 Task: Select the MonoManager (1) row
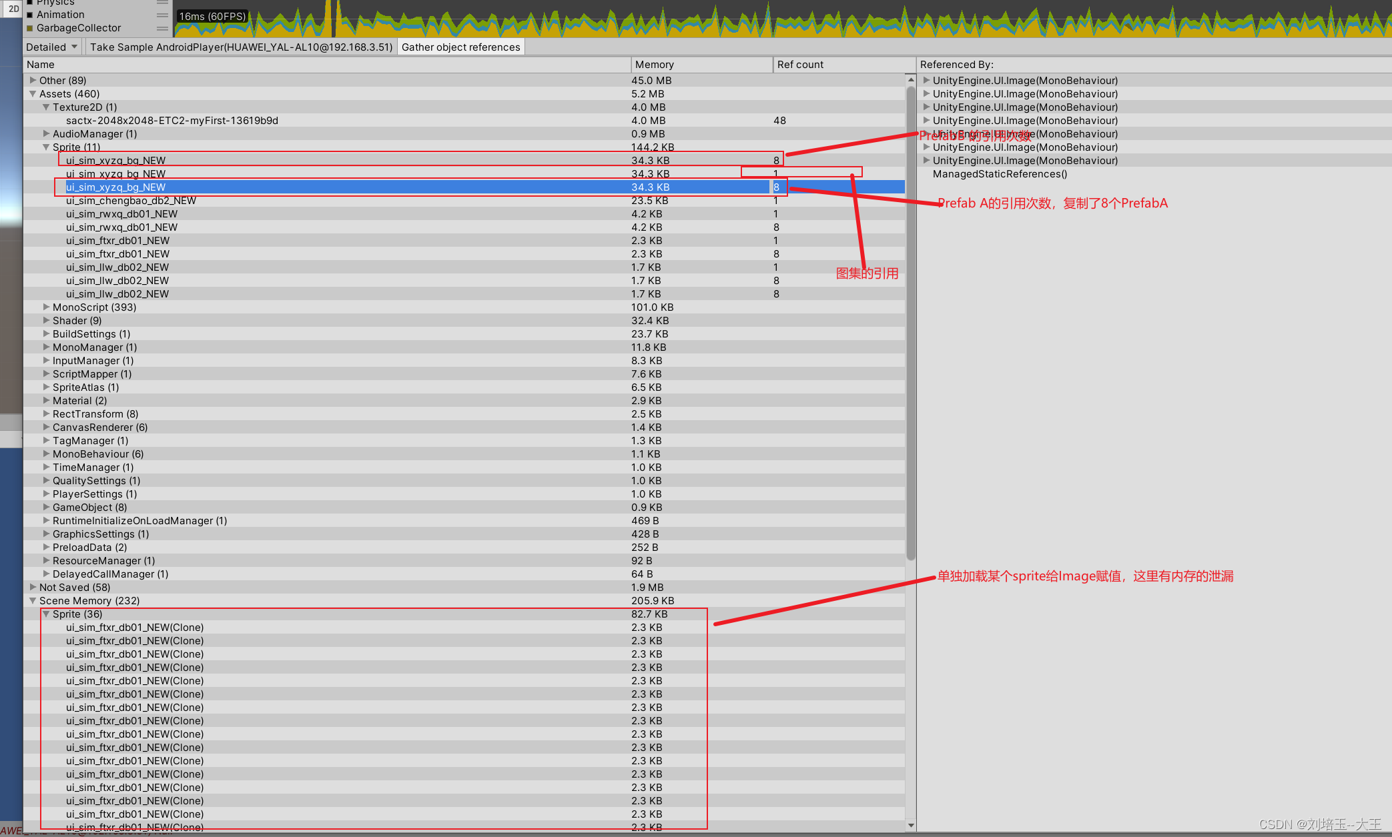coord(464,347)
